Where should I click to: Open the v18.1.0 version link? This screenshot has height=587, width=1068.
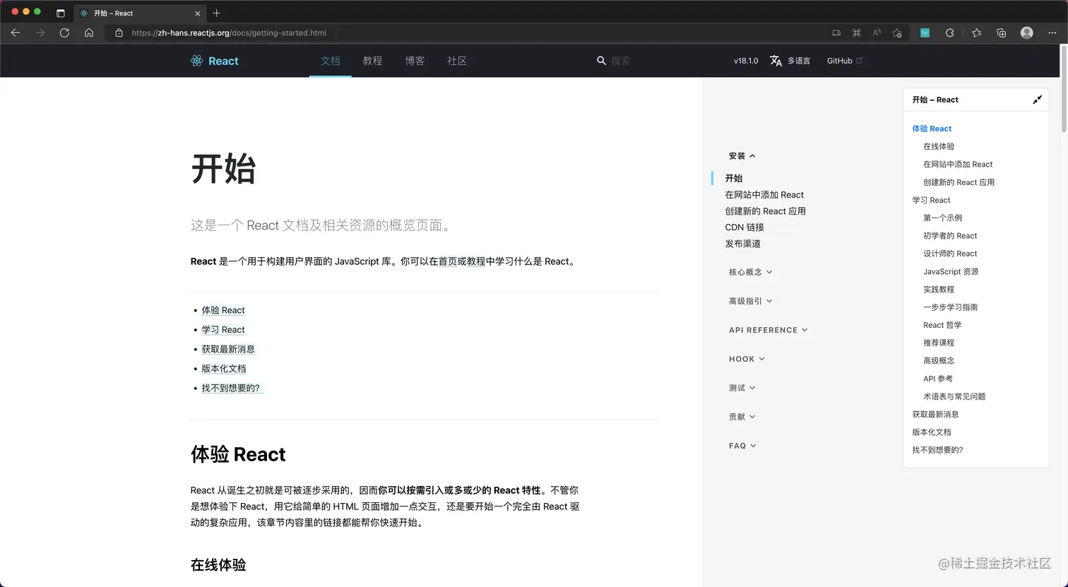[745, 61]
